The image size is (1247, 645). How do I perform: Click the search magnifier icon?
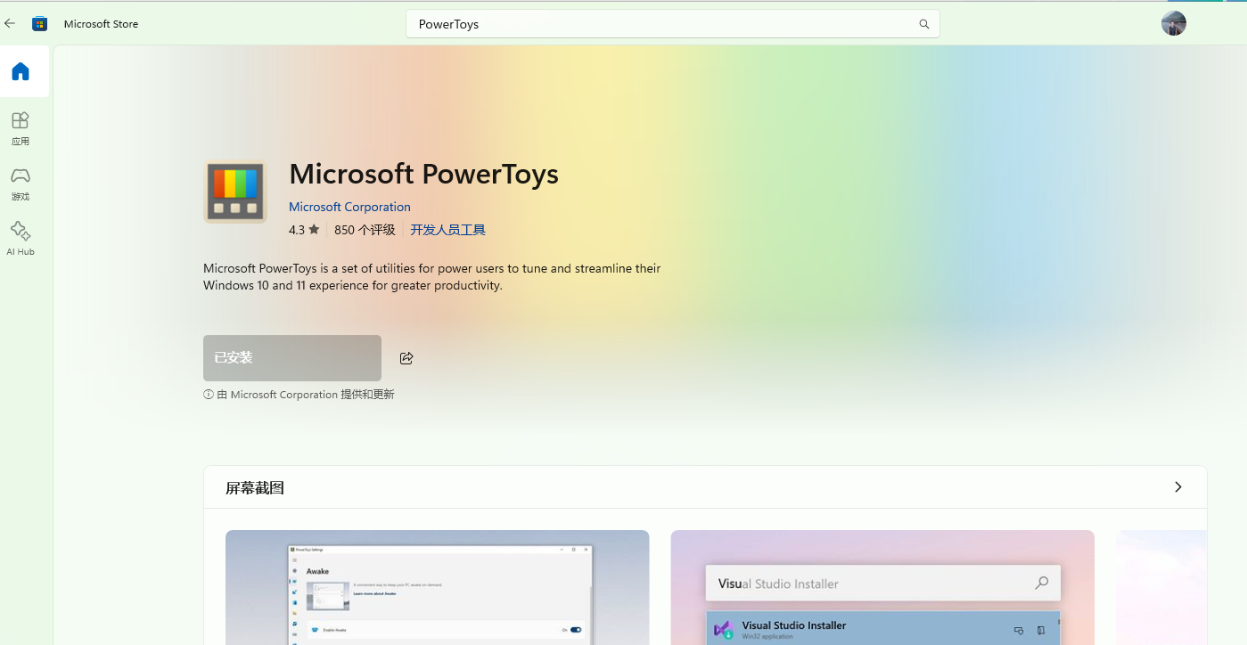(924, 24)
